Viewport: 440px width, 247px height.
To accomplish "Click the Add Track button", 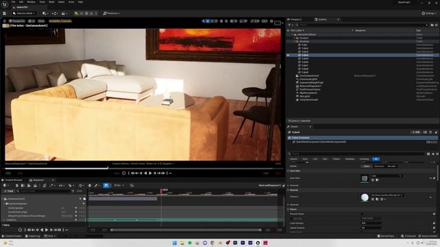I will pyautogui.click(x=8, y=191).
